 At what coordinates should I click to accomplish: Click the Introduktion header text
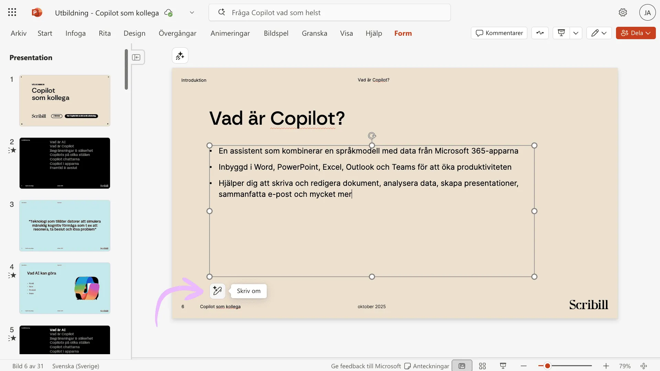tap(194, 80)
